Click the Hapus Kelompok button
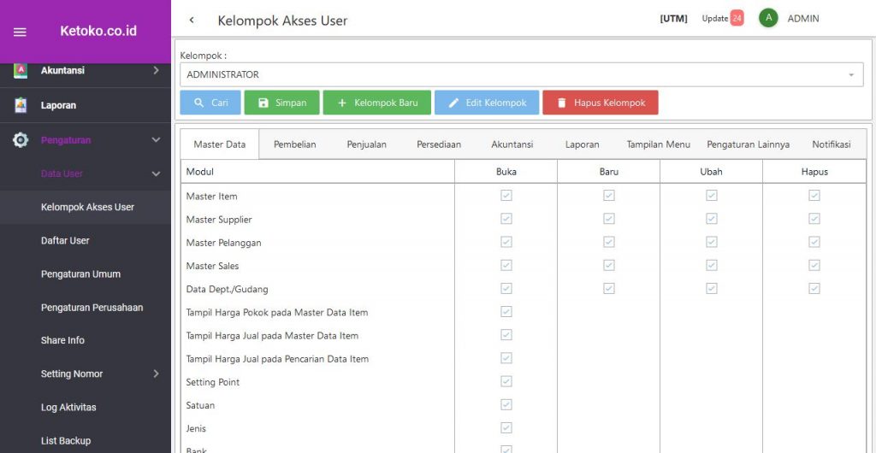 point(600,103)
